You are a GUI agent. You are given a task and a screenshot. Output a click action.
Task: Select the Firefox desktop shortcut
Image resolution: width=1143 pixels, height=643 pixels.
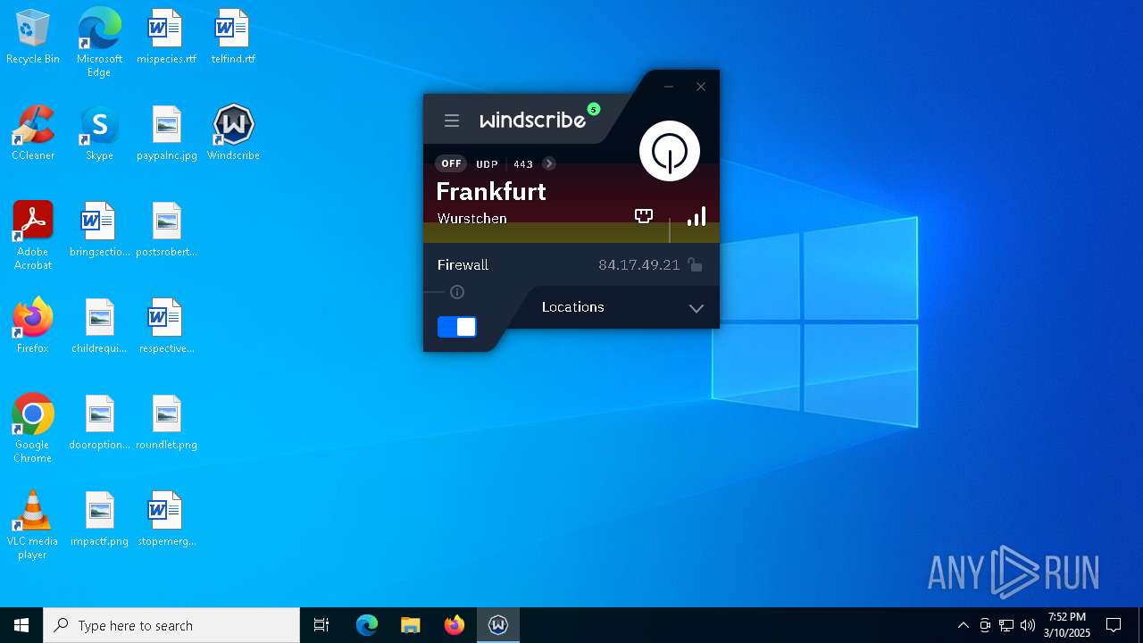coord(33,327)
